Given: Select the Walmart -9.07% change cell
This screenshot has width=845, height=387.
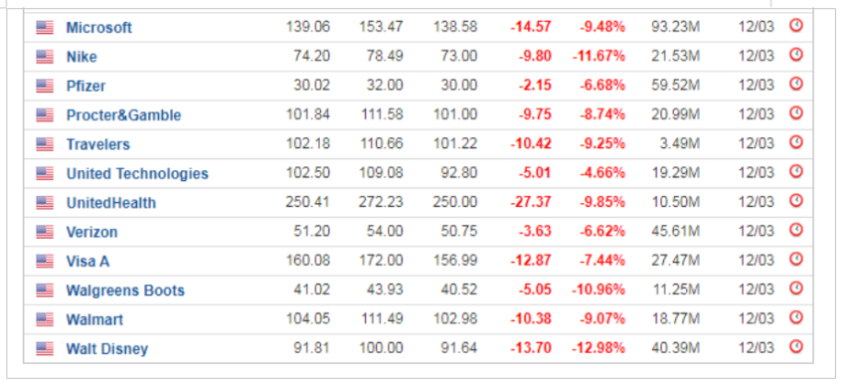Looking at the screenshot, I should tap(602, 319).
